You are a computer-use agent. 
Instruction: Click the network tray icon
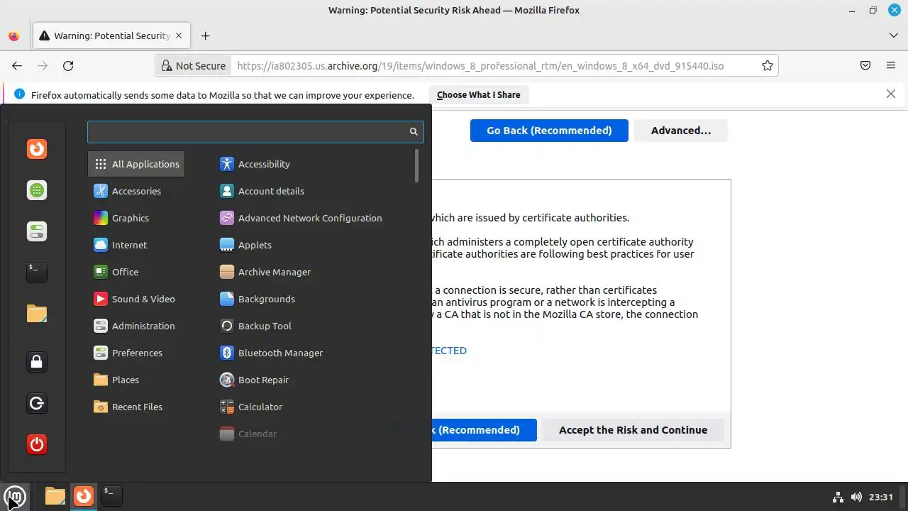[838, 497]
